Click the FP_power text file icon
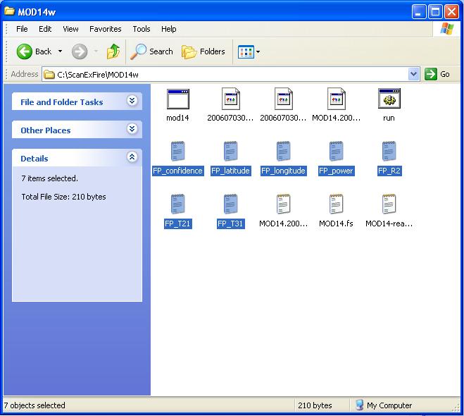This screenshot has width=464, height=416. click(336, 151)
